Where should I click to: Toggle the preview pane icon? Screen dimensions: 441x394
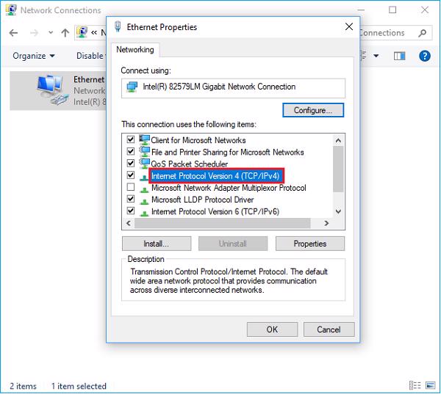[399, 56]
